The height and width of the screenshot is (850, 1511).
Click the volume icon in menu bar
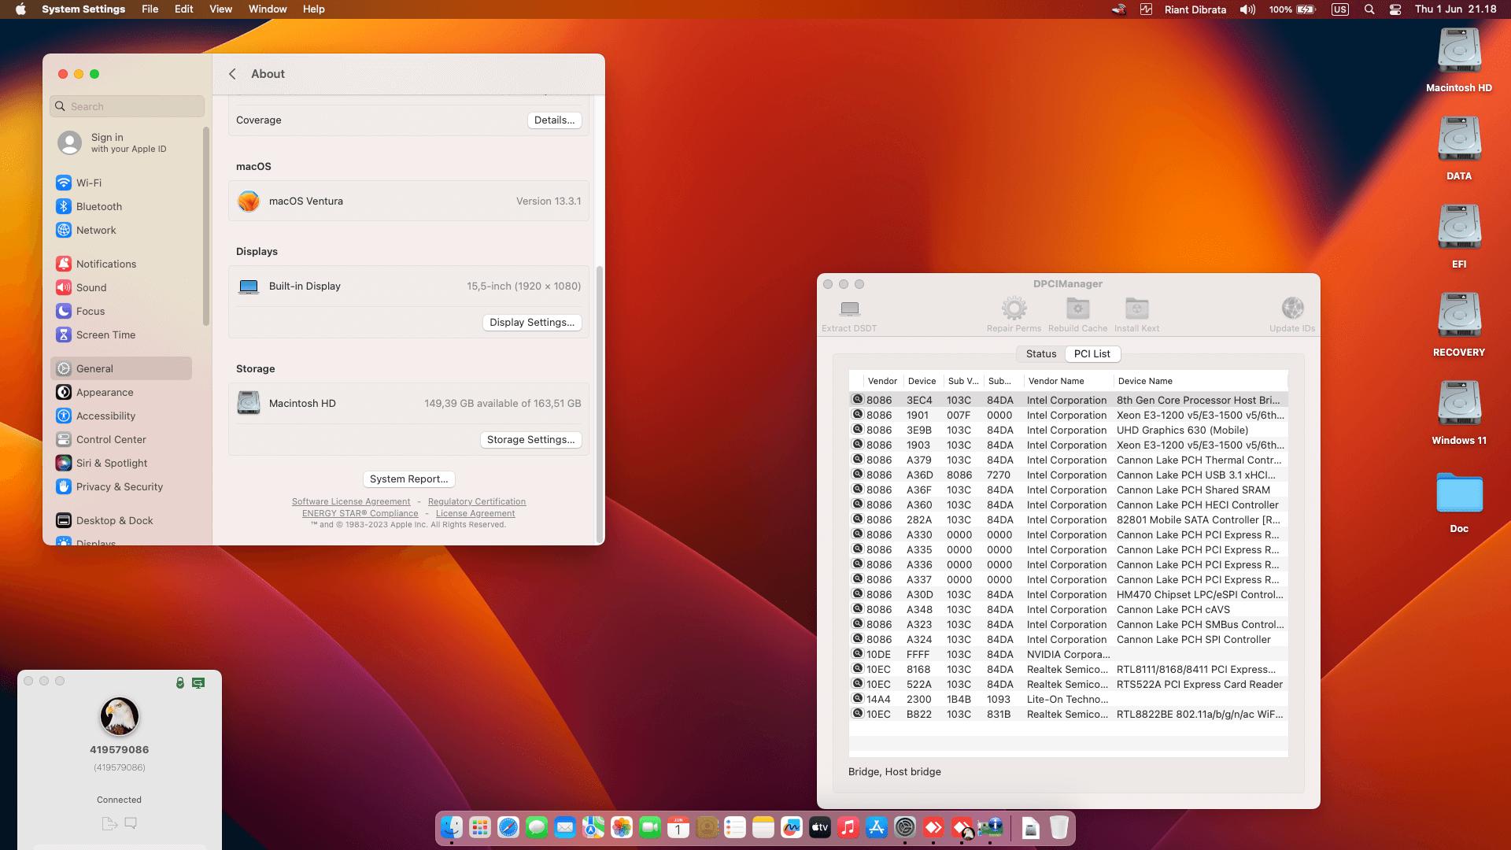coord(1247,9)
